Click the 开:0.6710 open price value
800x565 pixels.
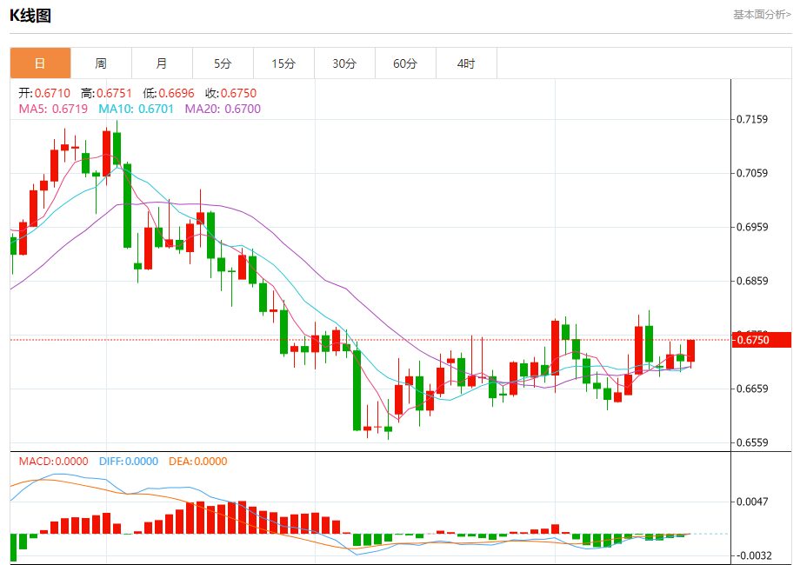(44, 93)
